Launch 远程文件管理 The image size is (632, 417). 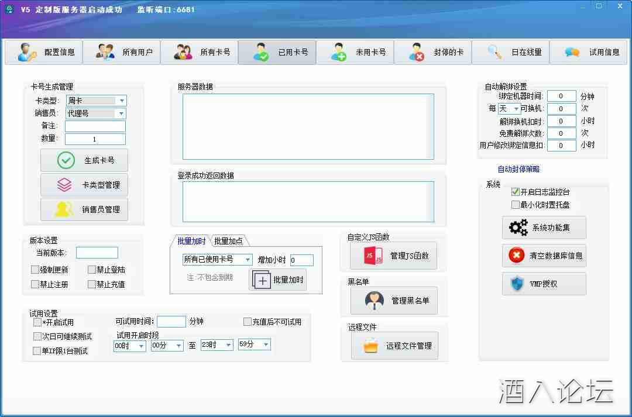[395, 346]
